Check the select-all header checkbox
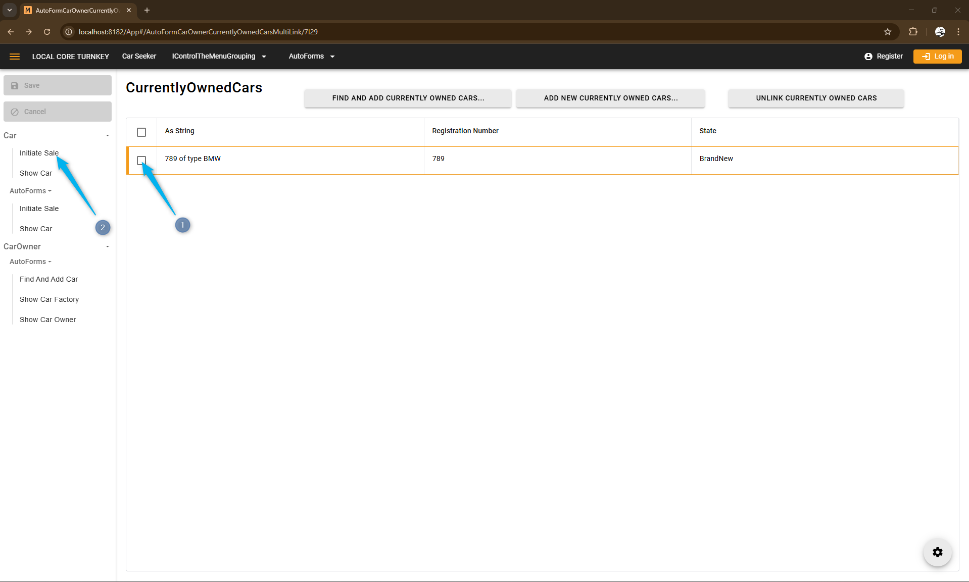This screenshot has width=969, height=582. coord(141,132)
